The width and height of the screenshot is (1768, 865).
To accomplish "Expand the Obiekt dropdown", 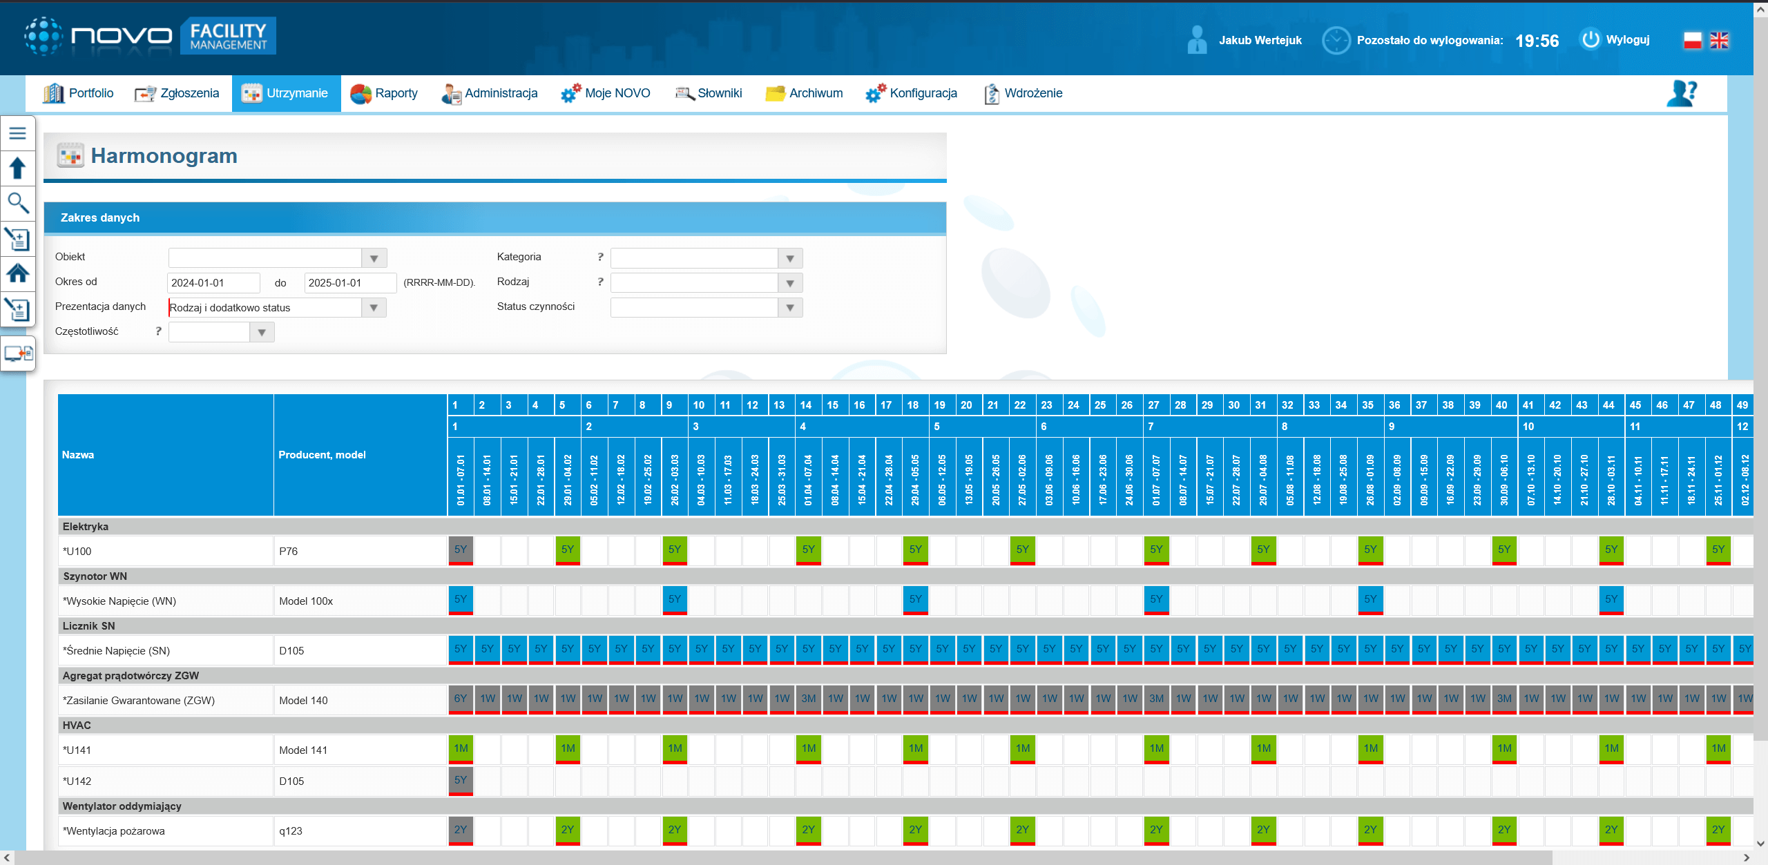I will point(374,258).
